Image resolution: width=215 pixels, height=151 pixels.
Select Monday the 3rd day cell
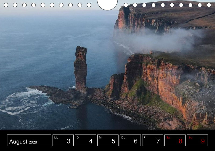(x=63, y=140)
